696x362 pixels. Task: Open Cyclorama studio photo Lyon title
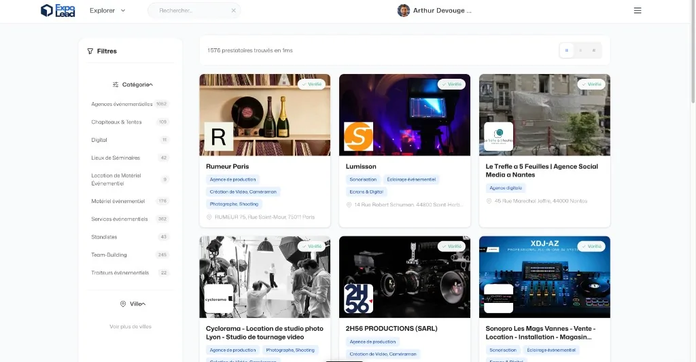pyautogui.click(x=264, y=333)
